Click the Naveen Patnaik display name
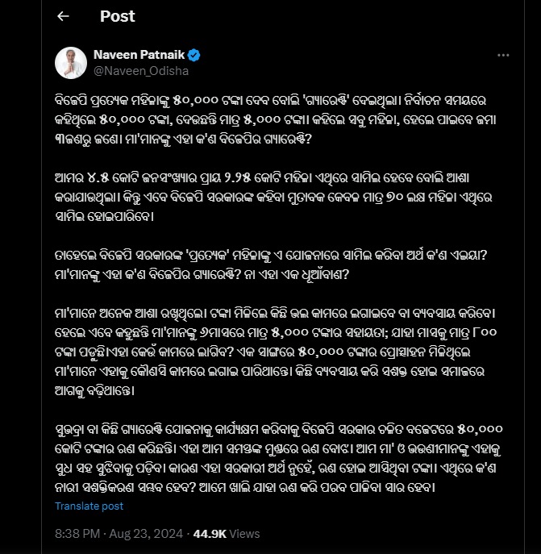This screenshot has width=541, height=554. [139, 56]
